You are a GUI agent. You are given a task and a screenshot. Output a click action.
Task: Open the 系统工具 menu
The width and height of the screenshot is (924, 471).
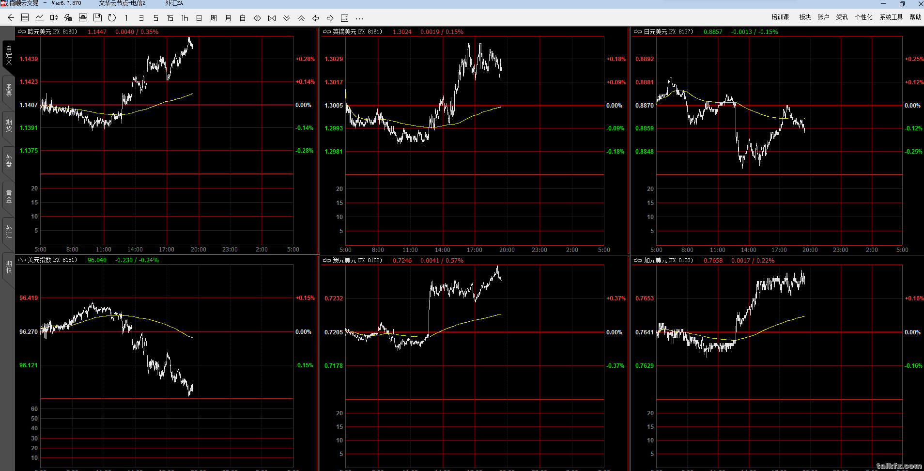click(x=891, y=17)
